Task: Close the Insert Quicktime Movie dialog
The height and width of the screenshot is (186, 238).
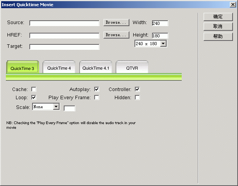Action: (x=233, y=5)
